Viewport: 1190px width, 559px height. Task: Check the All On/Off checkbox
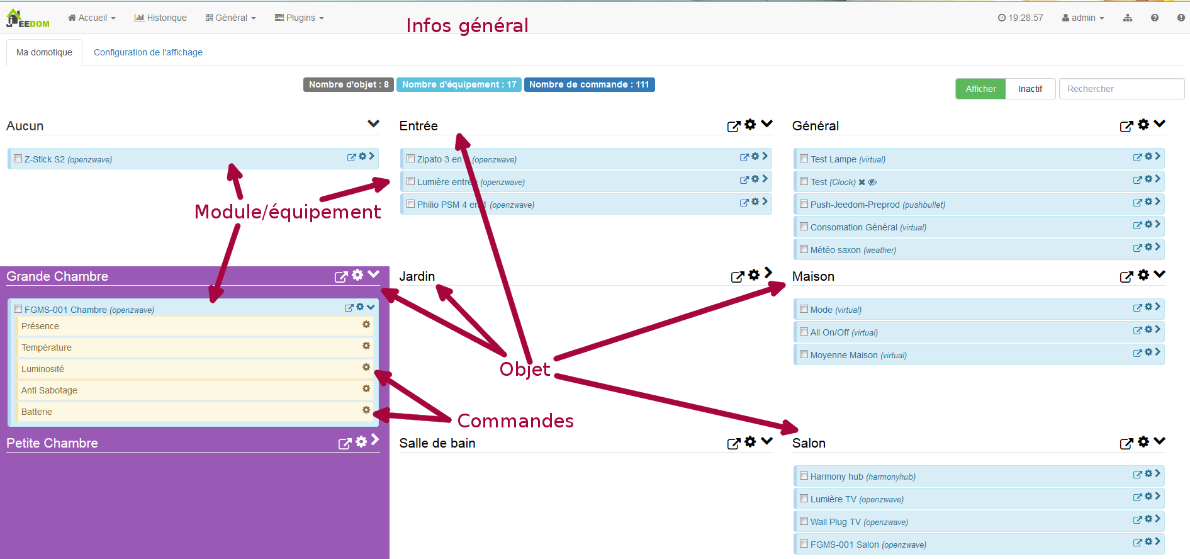point(804,332)
